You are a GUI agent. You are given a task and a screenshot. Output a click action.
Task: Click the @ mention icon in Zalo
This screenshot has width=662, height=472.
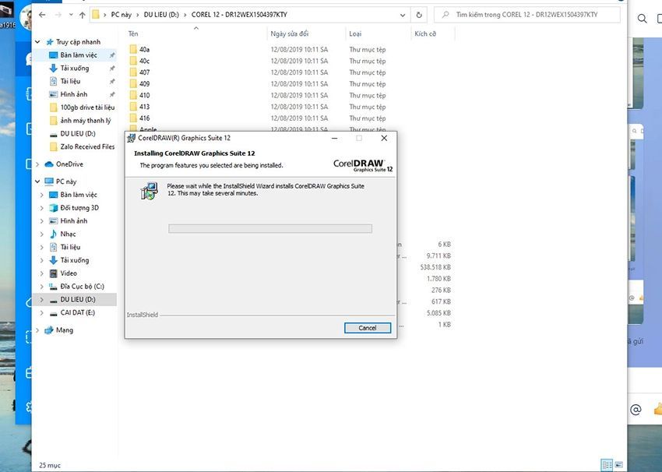tap(636, 409)
